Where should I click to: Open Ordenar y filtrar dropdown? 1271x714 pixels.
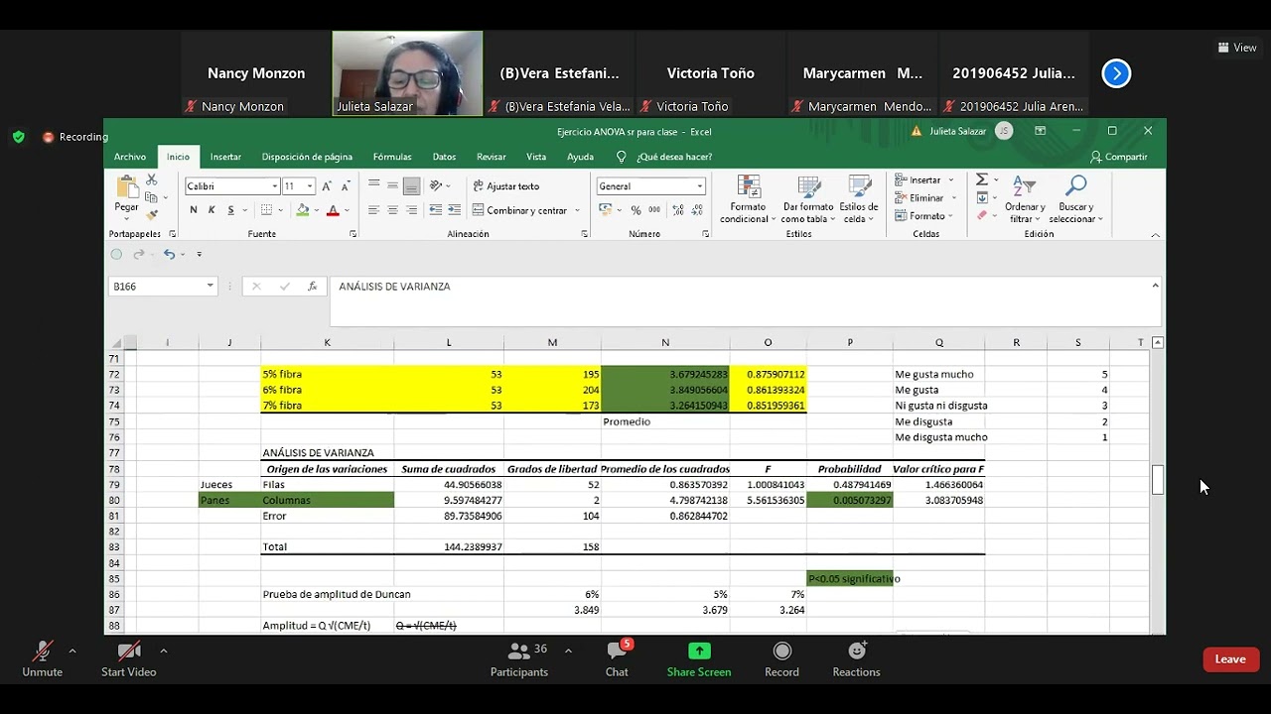coord(1024,200)
